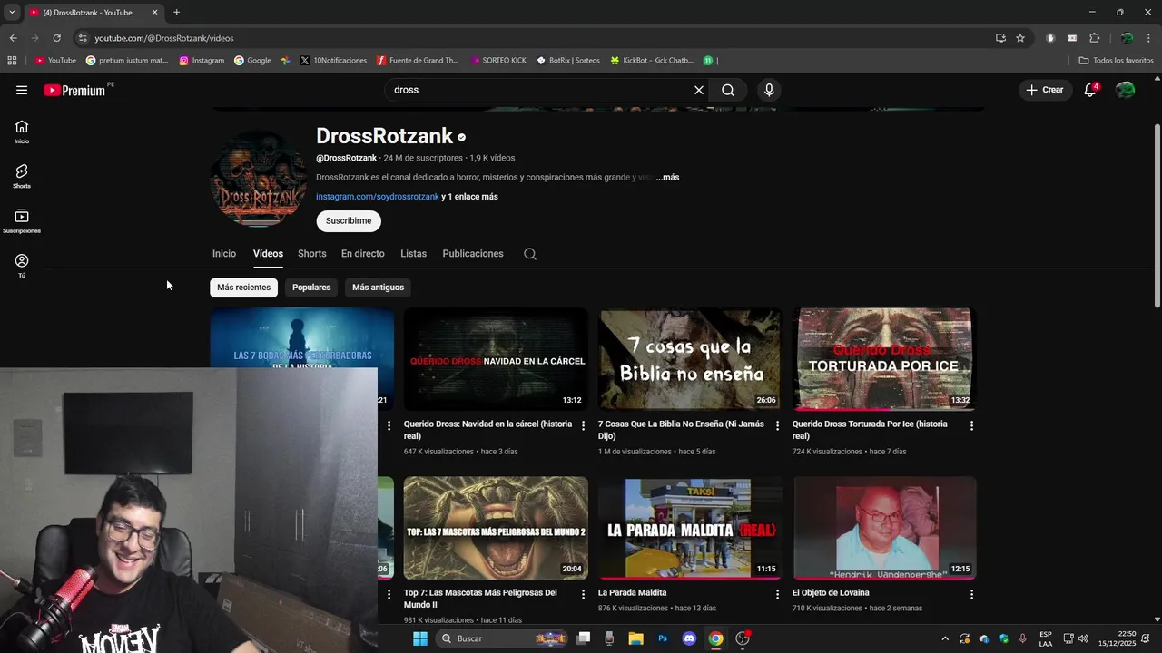Click the Windows Start button

[x=420, y=638]
